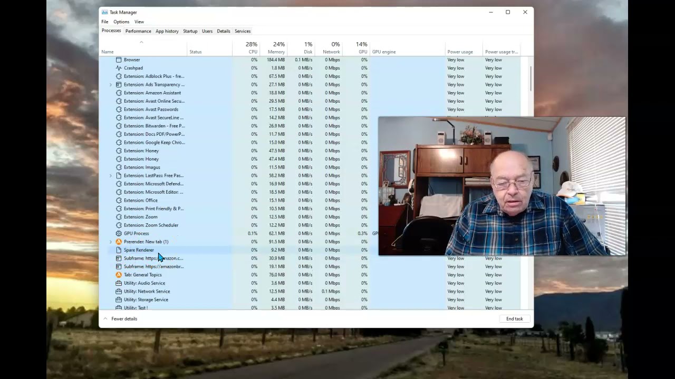Sort by the GPU column header
The image size is (675, 379).
pos(356,48)
